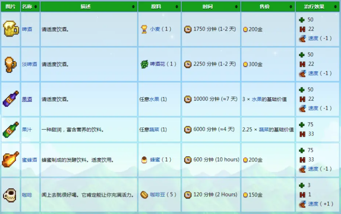Click the clock icon beside 6000 分钟
The width and height of the screenshot is (341, 214).
[x=188, y=129]
